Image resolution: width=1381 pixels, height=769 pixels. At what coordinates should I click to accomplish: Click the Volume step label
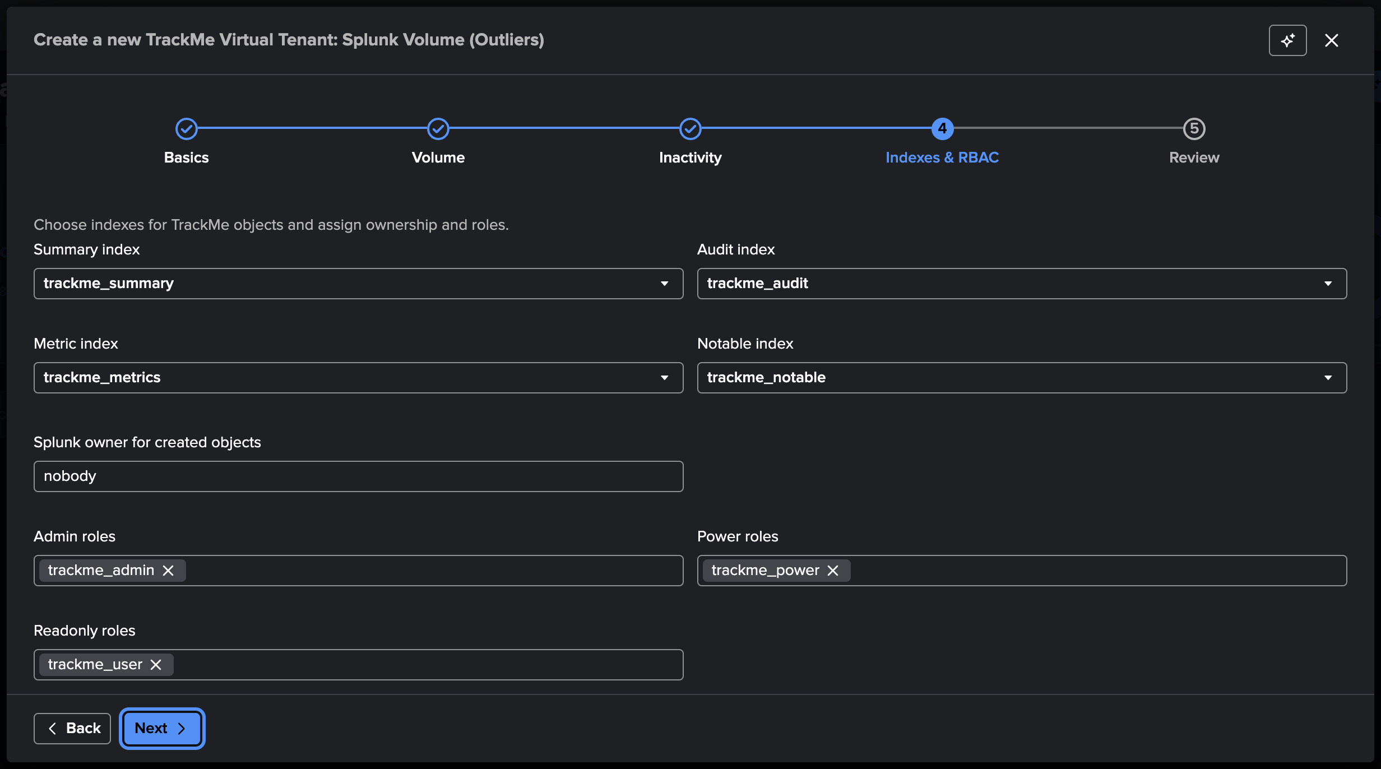coord(438,157)
